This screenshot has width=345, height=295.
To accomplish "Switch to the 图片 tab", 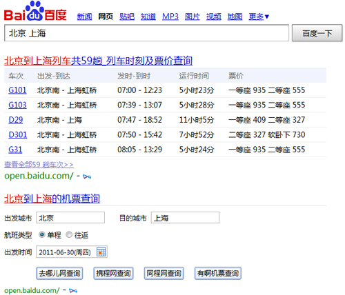I will [193, 17].
